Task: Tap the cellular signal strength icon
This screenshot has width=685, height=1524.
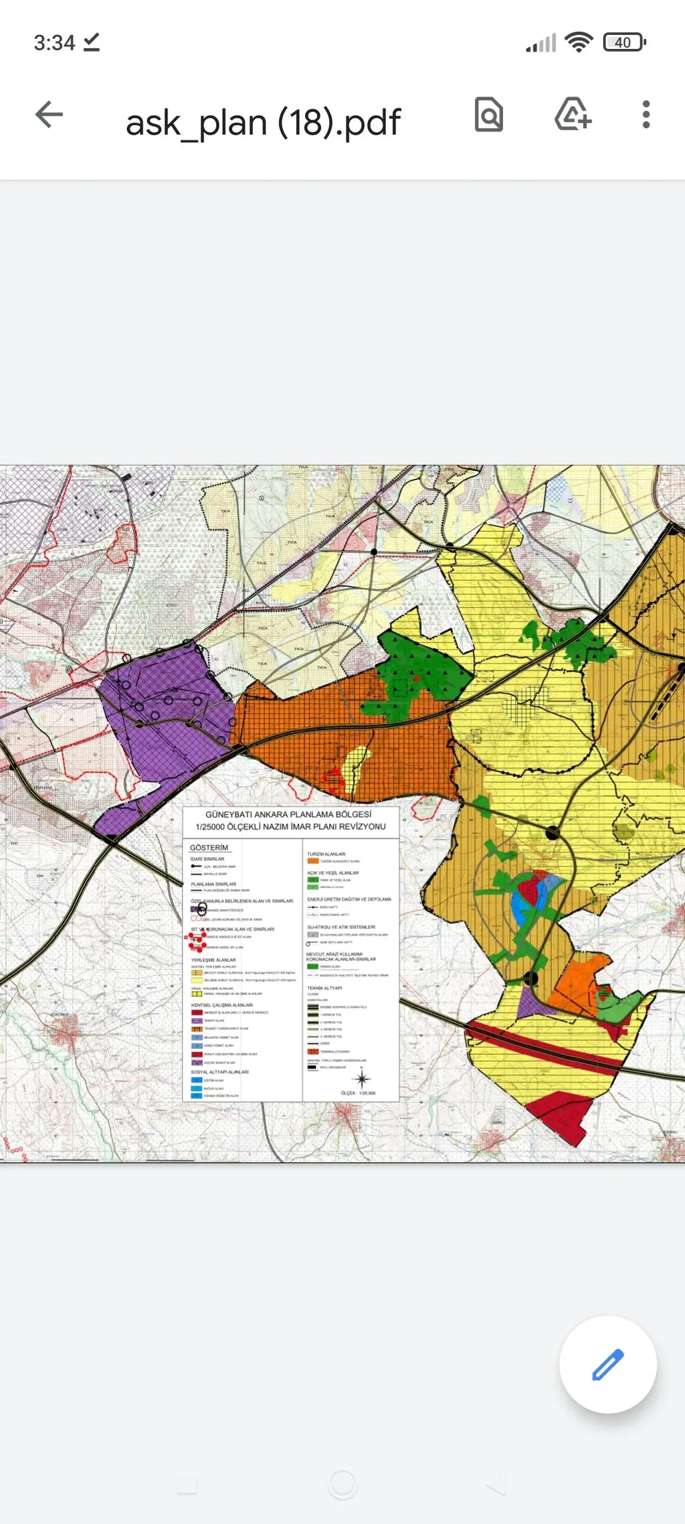Action: pos(541,43)
